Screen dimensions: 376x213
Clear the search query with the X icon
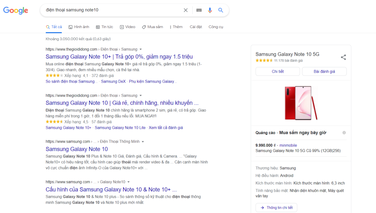coord(185,10)
